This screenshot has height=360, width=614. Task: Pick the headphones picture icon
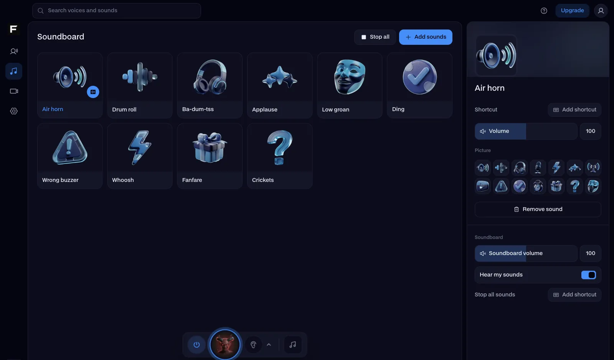[x=520, y=168]
